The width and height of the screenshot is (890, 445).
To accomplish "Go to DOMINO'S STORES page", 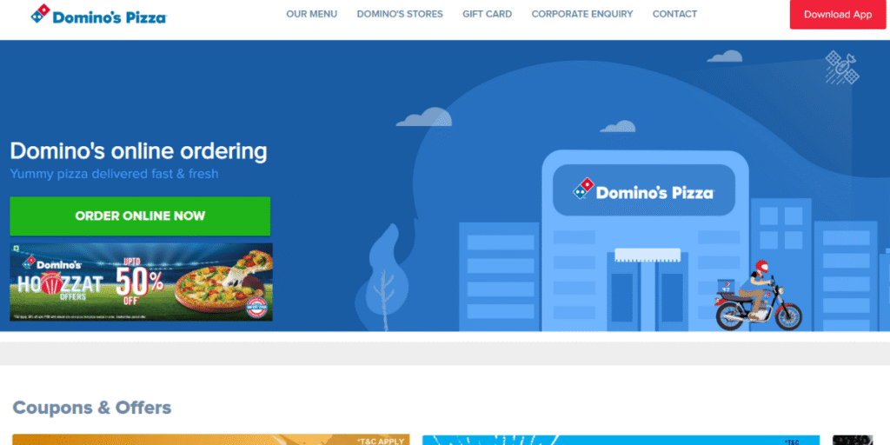I will click(400, 14).
